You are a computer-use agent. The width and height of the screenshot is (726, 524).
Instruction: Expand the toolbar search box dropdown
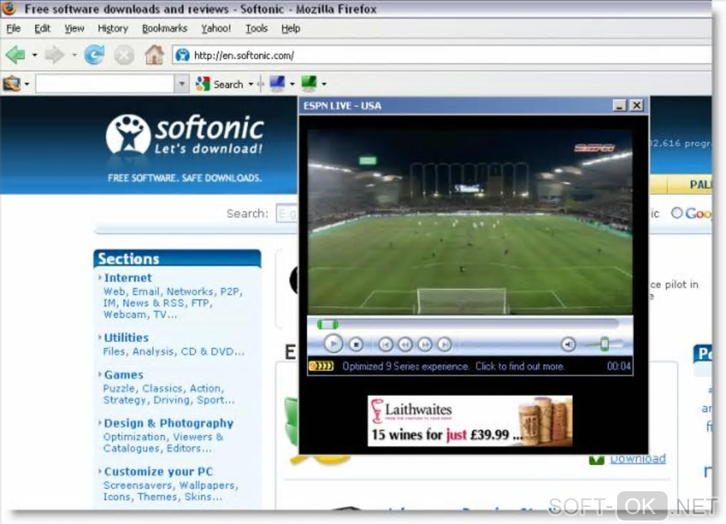[182, 84]
